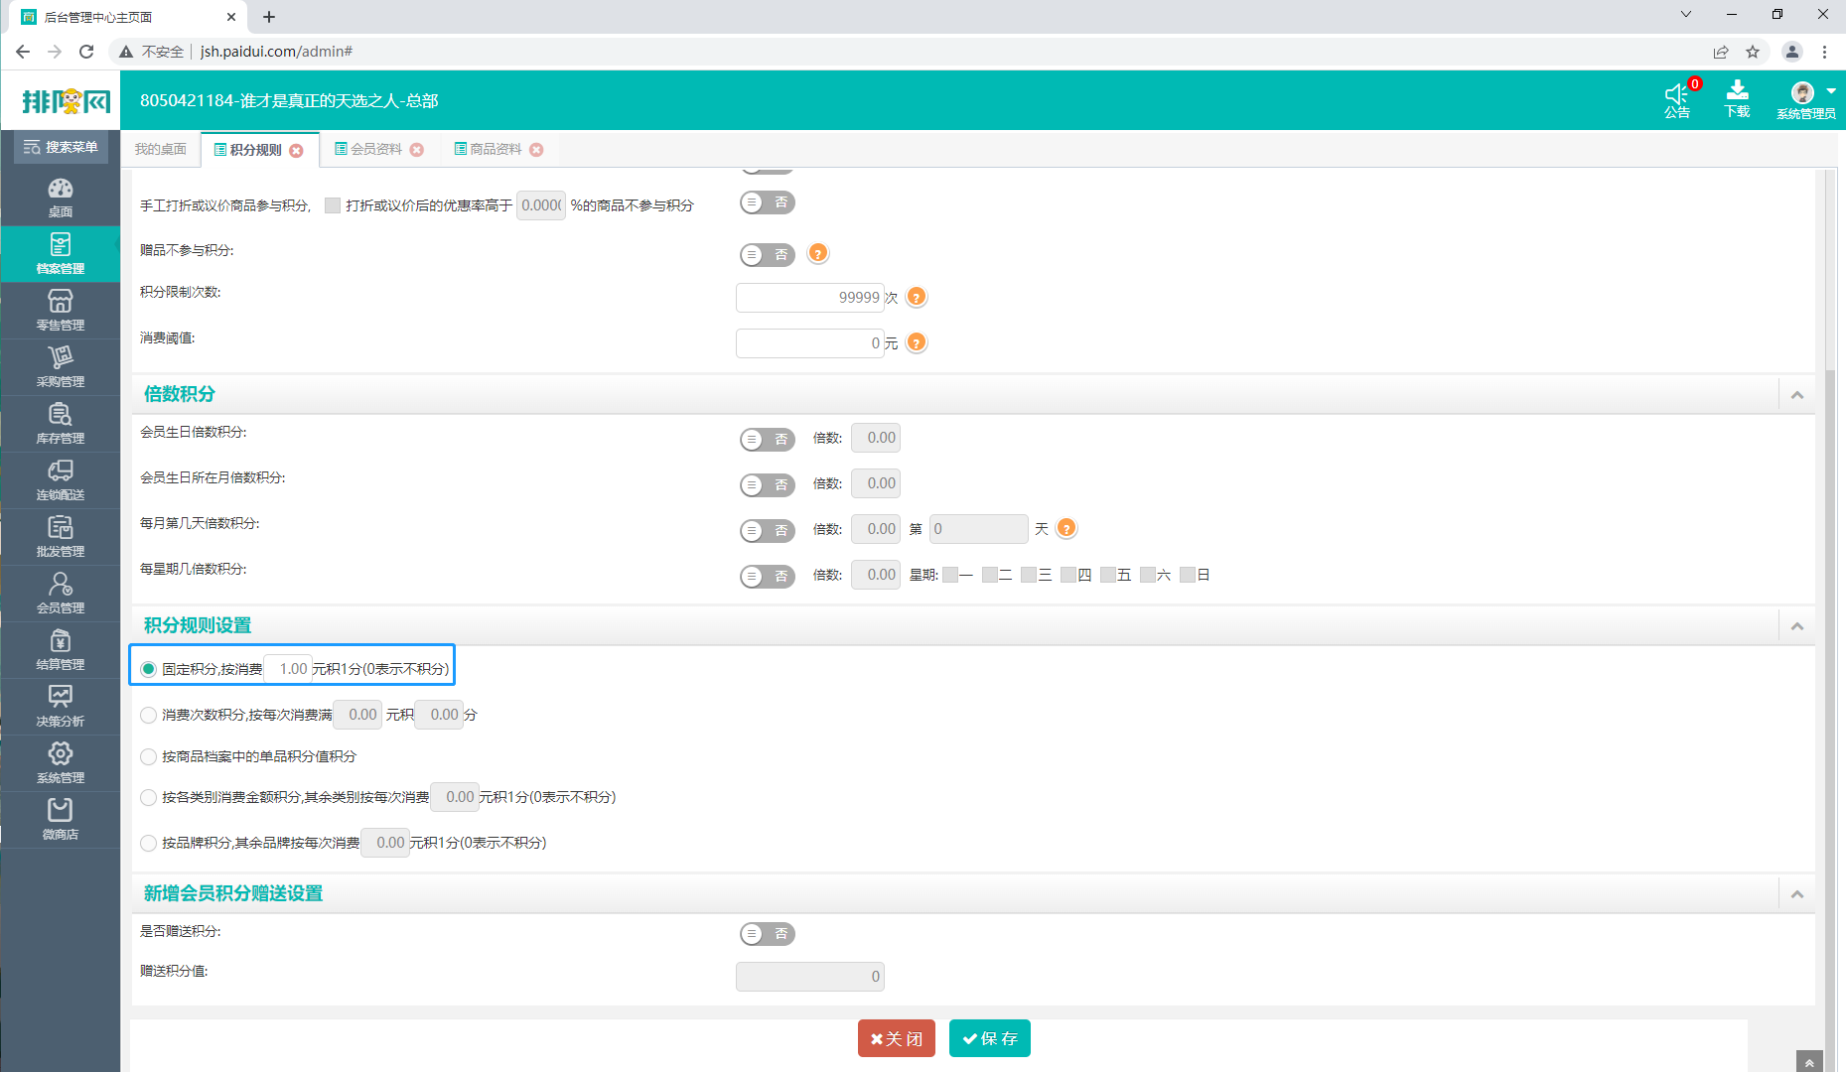
Task: Toggle 手工打折或议价商品参与积分 switch
Action: tap(768, 202)
